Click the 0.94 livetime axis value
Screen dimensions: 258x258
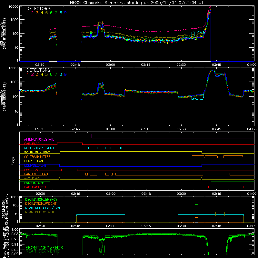tap(15, 244)
